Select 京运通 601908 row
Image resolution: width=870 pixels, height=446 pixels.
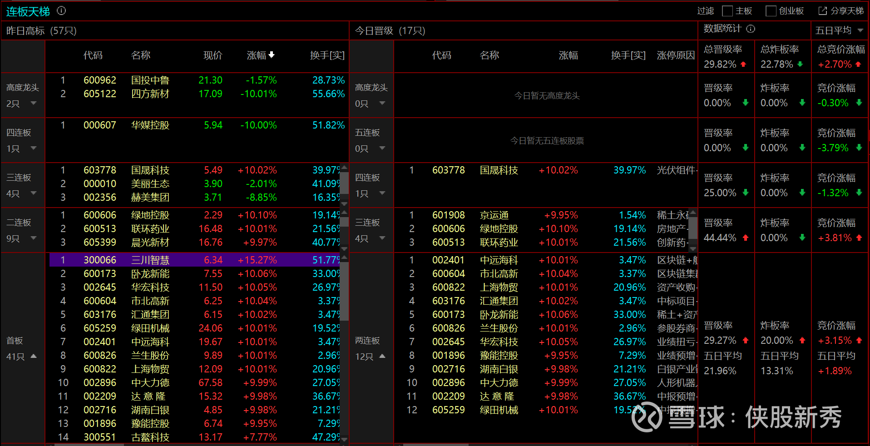click(x=542, y=215)
